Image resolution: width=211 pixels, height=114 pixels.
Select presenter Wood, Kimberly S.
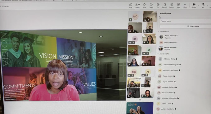tap(171, 37)
